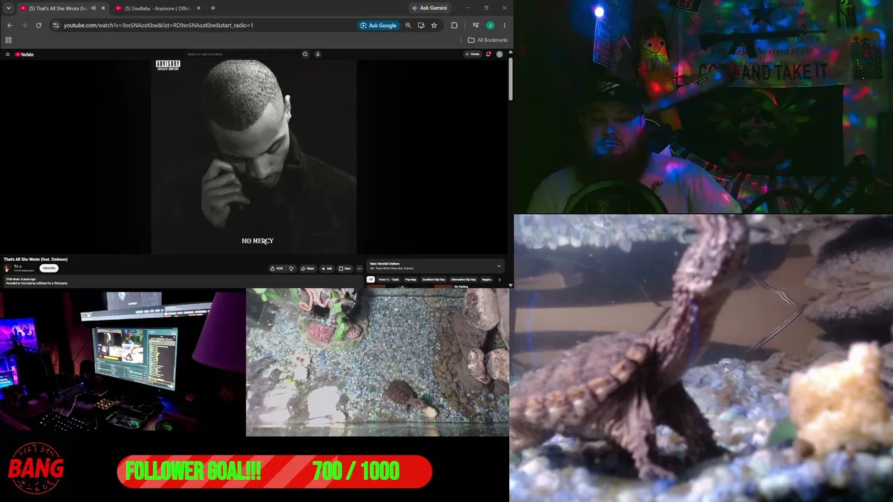
Task: Switch to the "That's All She Wrote" tab
Action: (62, 8)
